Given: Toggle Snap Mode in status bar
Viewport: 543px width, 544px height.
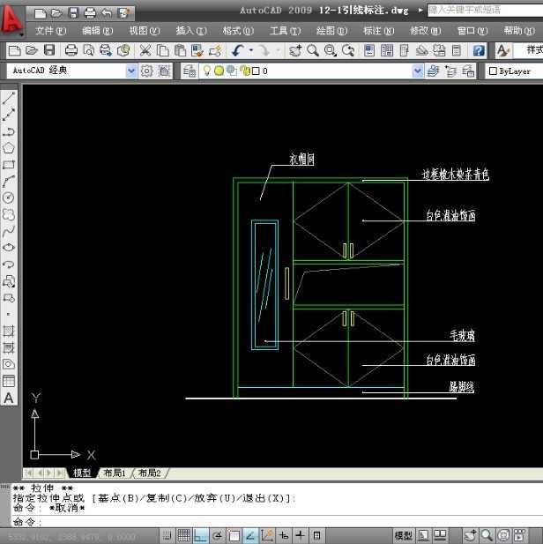Looking at the screenshot, I should (x=167, y=535).
